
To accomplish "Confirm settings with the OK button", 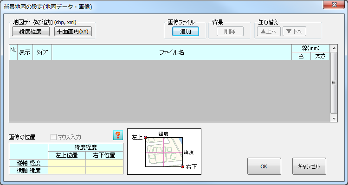I will coord(264,166).
